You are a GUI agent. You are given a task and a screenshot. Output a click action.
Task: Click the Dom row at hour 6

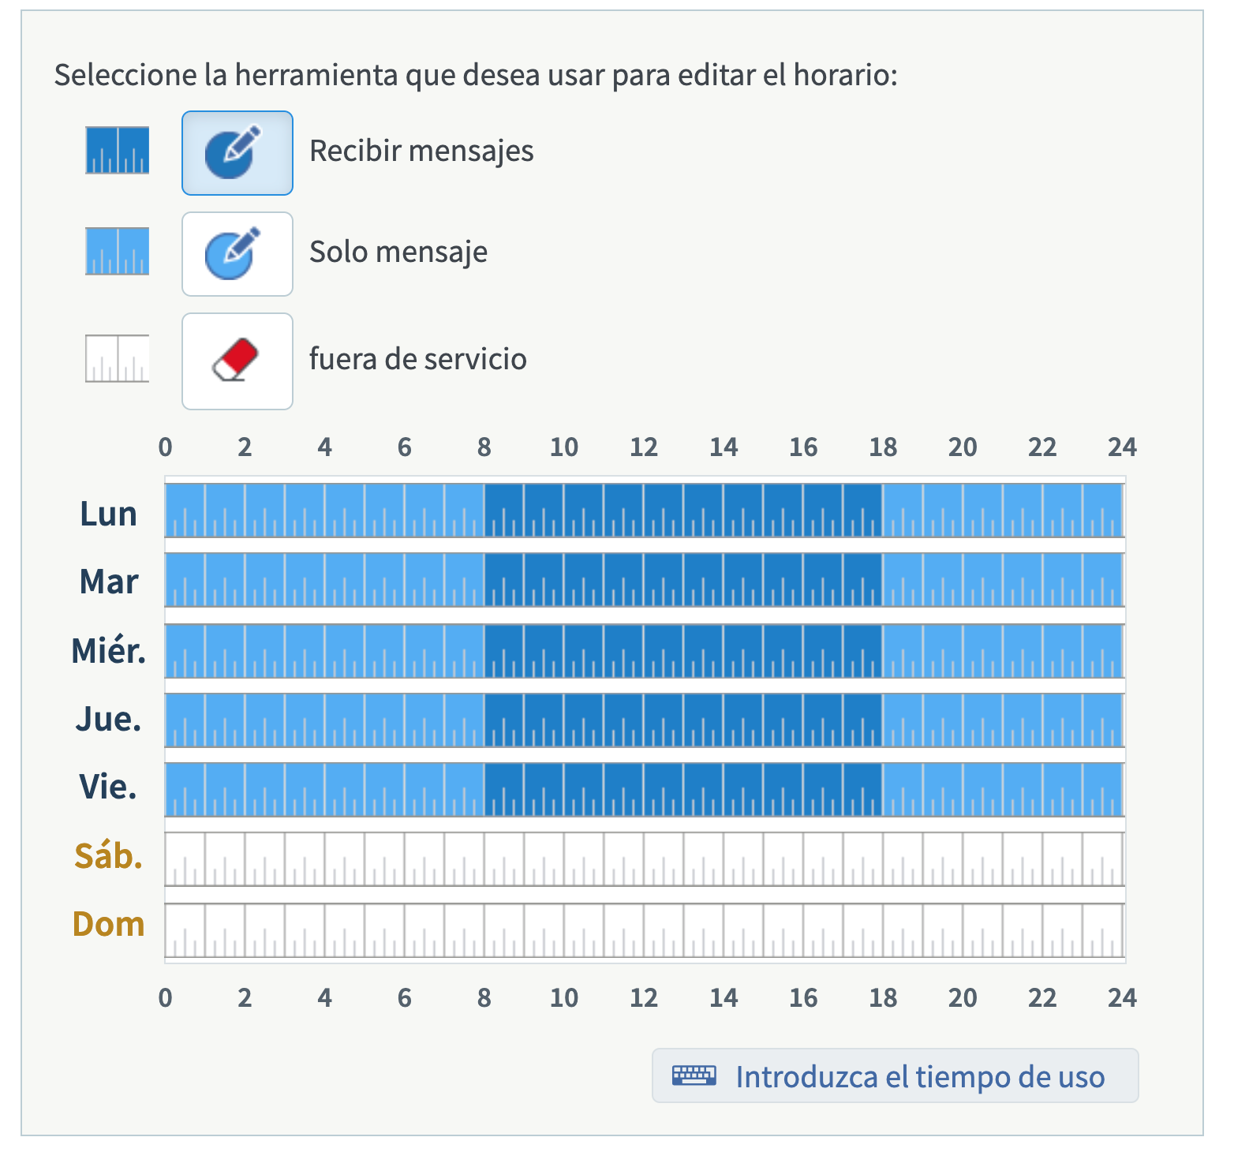coord(424,930)
